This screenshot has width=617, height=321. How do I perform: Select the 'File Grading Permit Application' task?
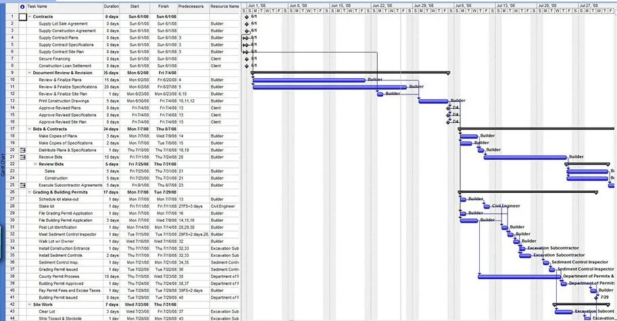pyautogui.click(x=66, y=213)
